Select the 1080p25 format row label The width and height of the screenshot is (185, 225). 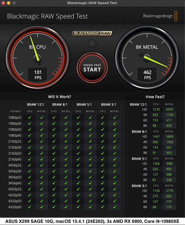point(15,118)
